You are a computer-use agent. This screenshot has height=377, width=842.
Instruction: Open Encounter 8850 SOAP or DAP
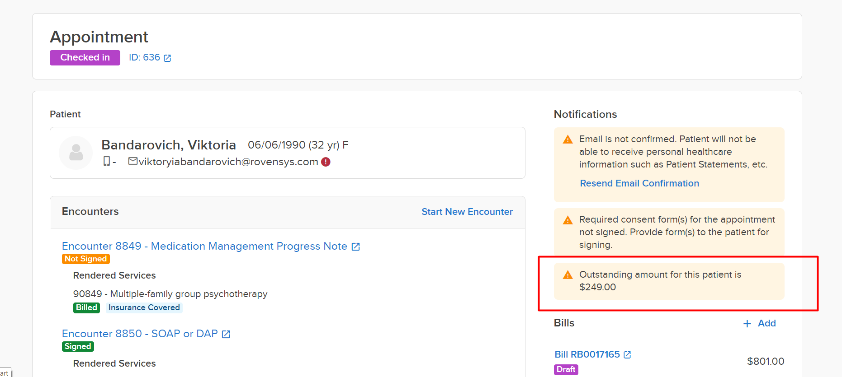[x=140, y=334]
